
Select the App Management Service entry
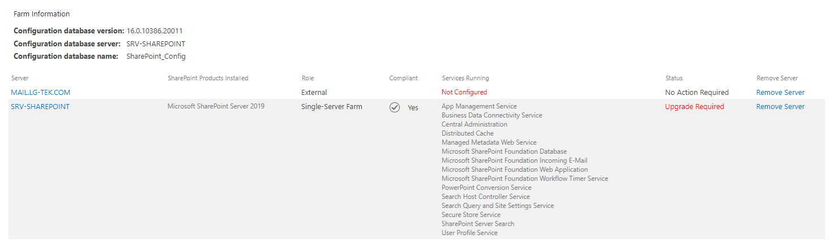[479, 106]
